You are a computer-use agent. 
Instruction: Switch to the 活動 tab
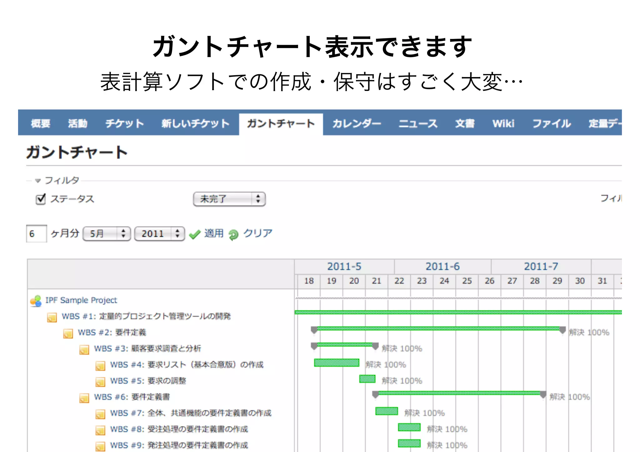pyautogui.click(x=78, y=124)
